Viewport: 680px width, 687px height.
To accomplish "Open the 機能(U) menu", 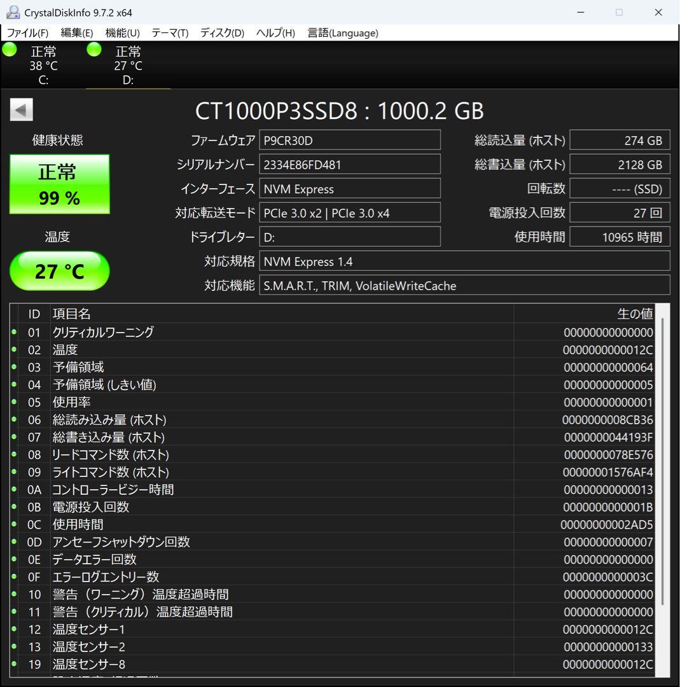I will click(121, 32).
